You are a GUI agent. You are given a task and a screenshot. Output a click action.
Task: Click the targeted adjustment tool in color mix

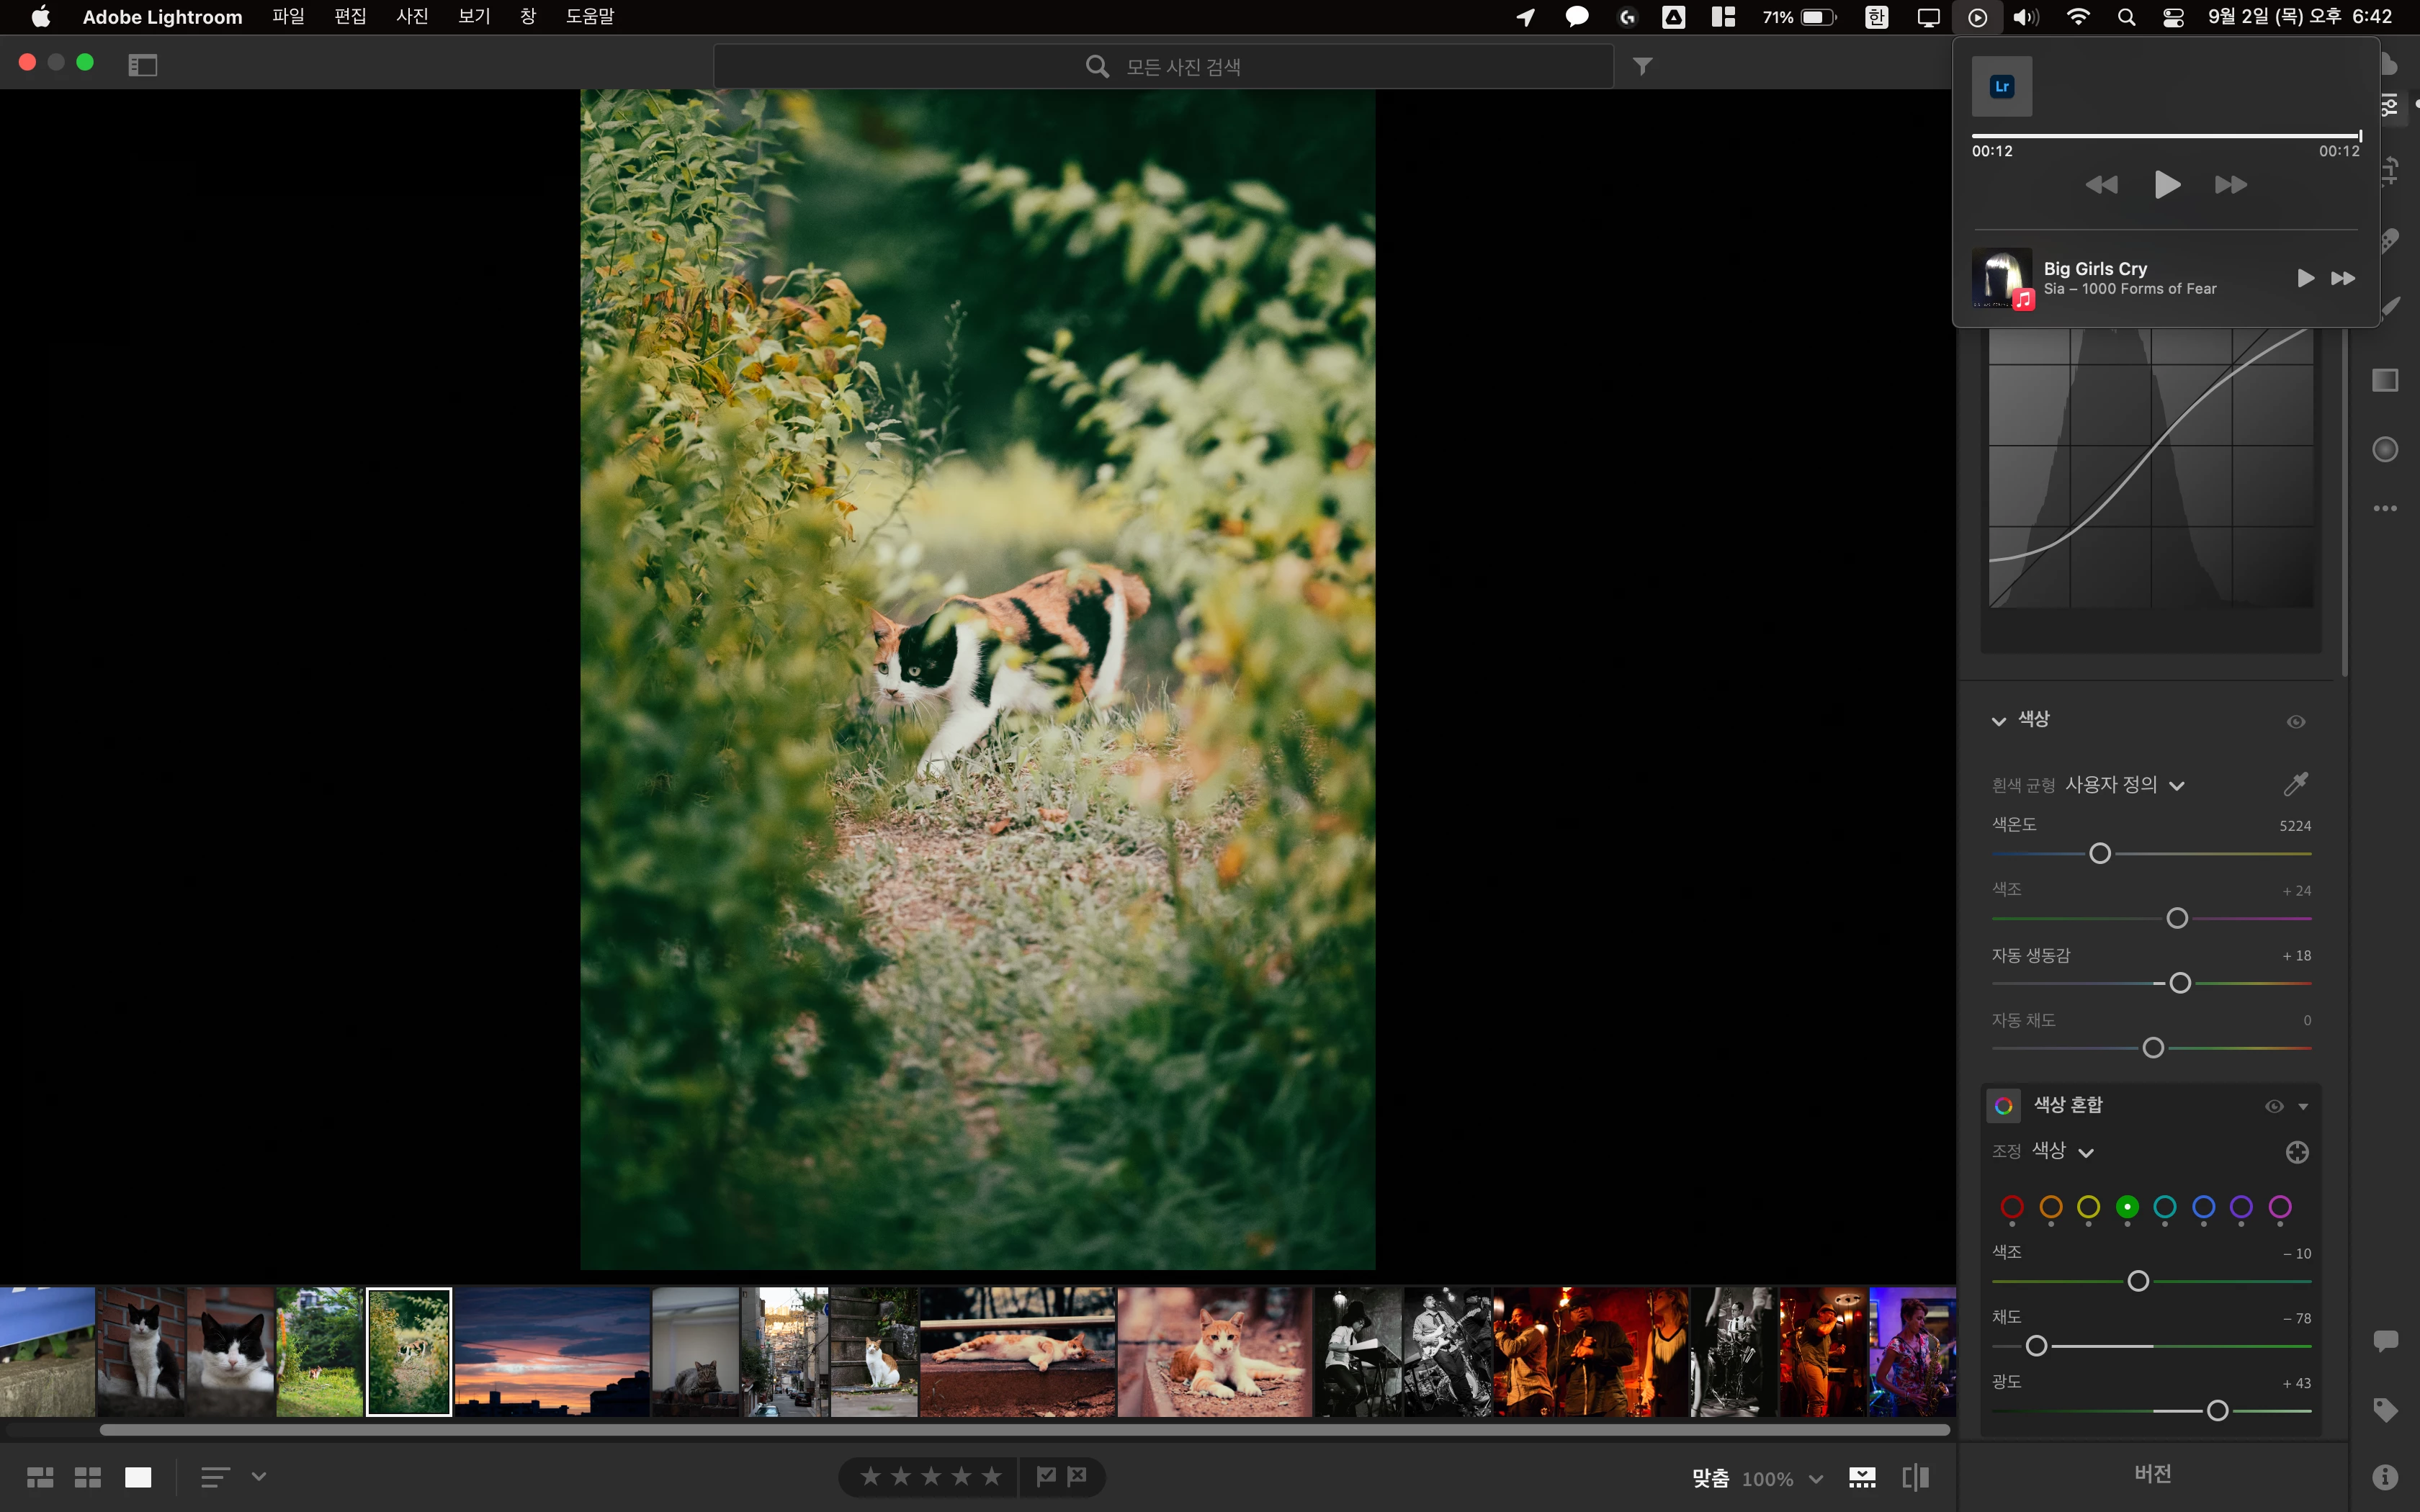coord(2297,1152)
